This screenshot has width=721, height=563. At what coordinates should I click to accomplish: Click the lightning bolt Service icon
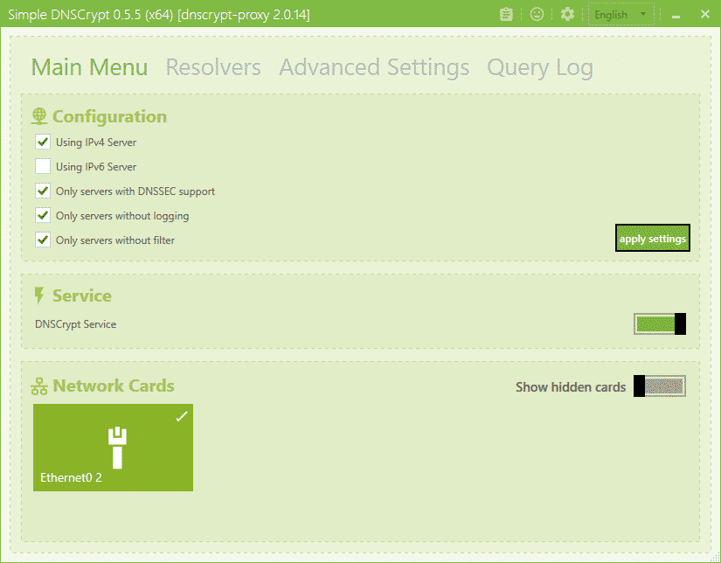[x=39, y=295]
